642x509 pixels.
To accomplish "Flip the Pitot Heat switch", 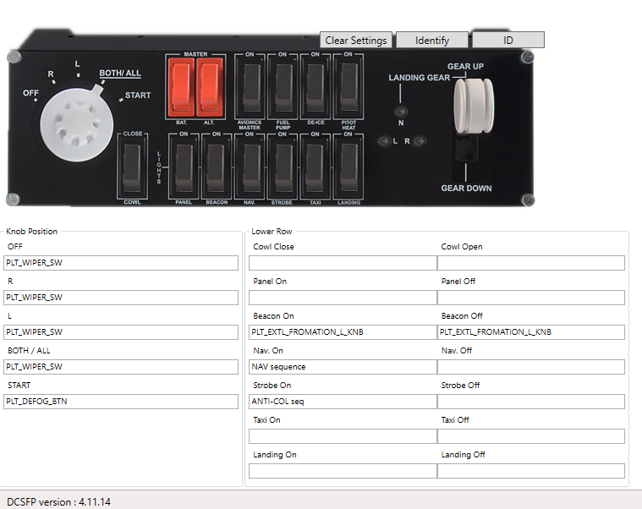I will click(x=348, y=89).
